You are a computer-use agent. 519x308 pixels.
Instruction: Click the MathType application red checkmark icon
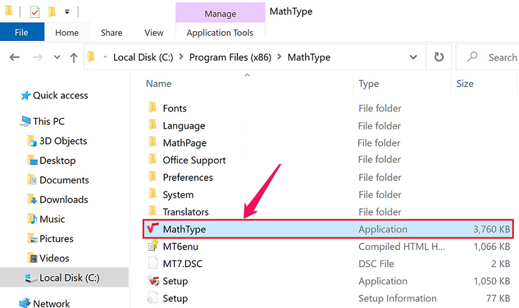[x=152, y=228]
